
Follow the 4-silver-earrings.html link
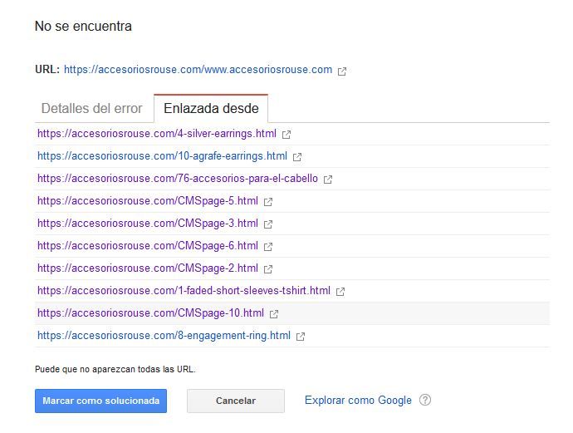(x=157, y=134)
